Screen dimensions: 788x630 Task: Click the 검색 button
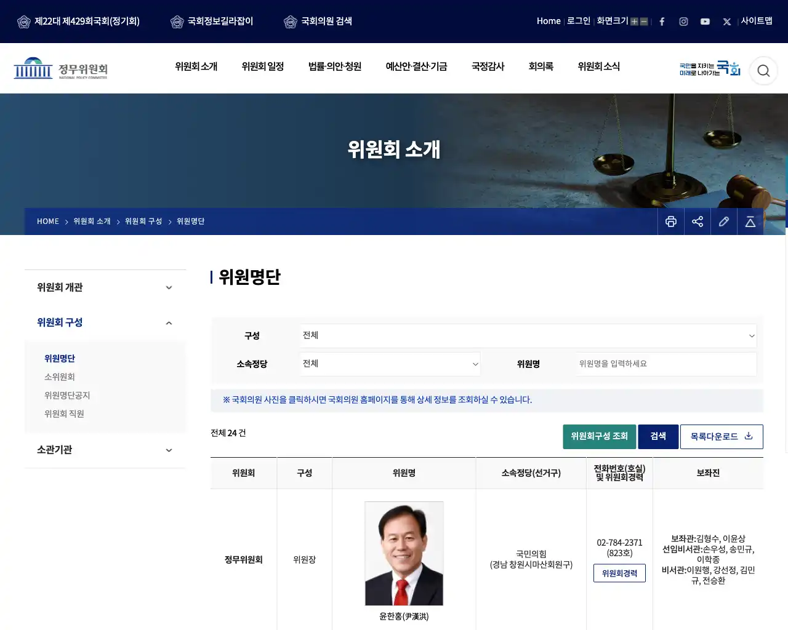(658, 436)
